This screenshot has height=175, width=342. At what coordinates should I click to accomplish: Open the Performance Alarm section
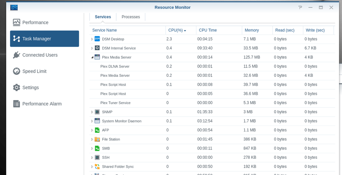(45, 104)
